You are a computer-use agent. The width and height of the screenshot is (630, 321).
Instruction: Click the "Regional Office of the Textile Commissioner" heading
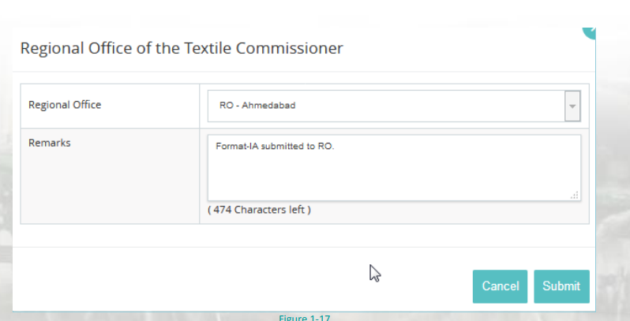182,48
